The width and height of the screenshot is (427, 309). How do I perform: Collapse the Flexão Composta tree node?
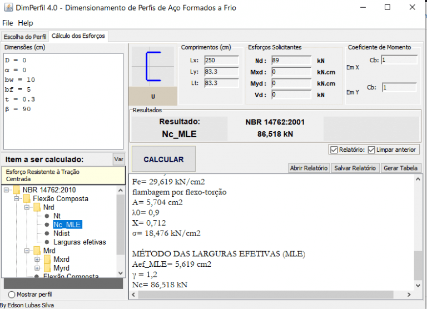[17, 199]
